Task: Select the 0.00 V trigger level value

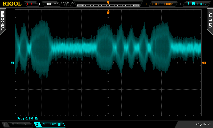Action: 202,4
